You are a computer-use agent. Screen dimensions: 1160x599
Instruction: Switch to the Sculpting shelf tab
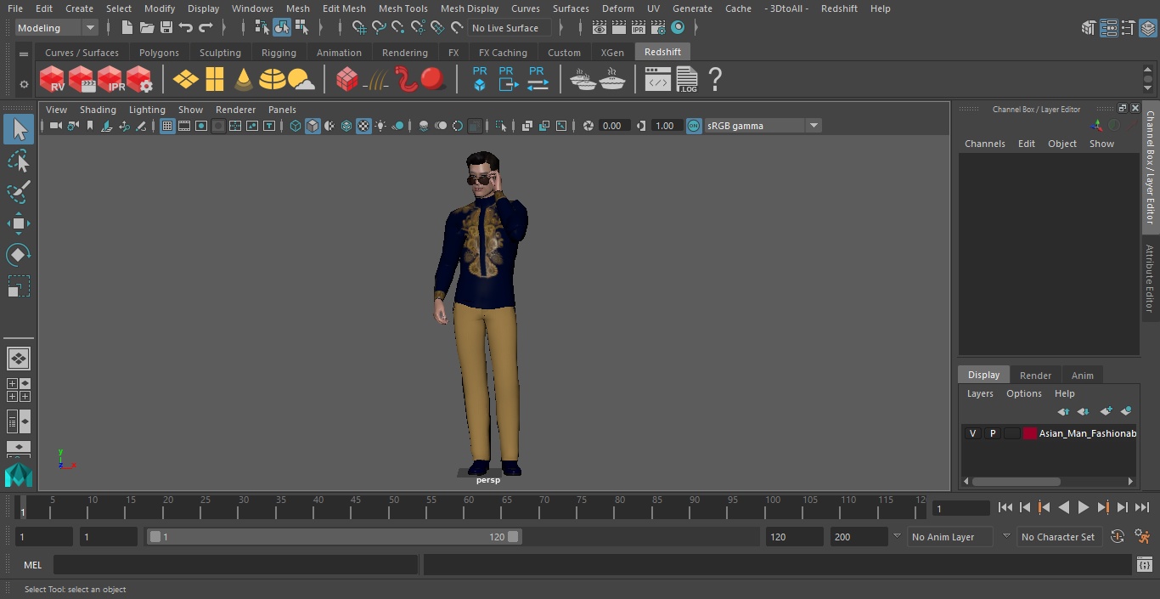click(220, 53)
